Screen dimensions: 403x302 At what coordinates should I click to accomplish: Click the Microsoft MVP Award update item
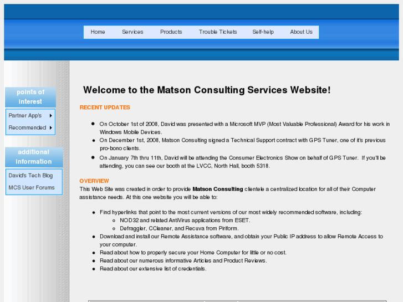(244, 128)
